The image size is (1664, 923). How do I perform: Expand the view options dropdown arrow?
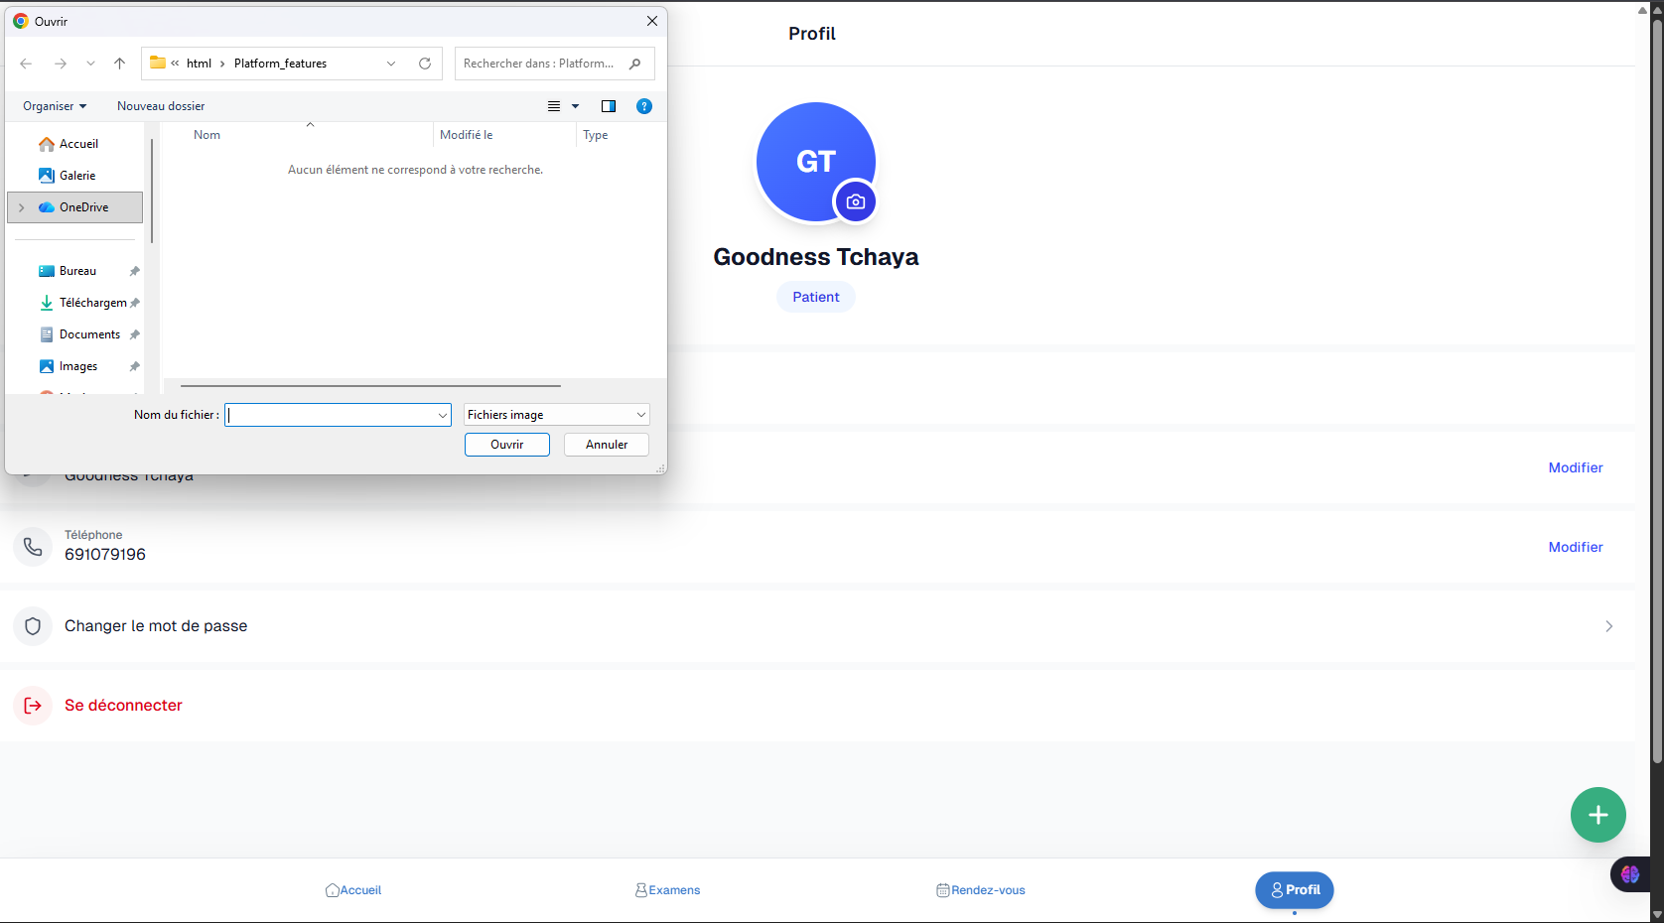pos(575,106)
